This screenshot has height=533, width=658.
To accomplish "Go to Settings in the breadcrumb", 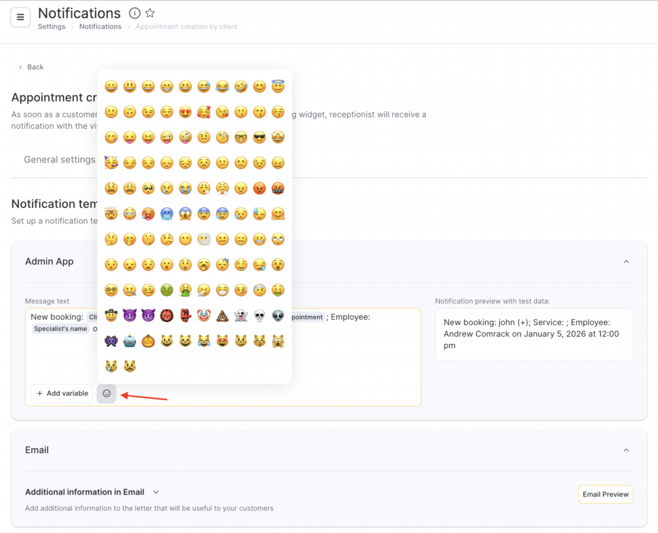I will (x=51, y=27).
